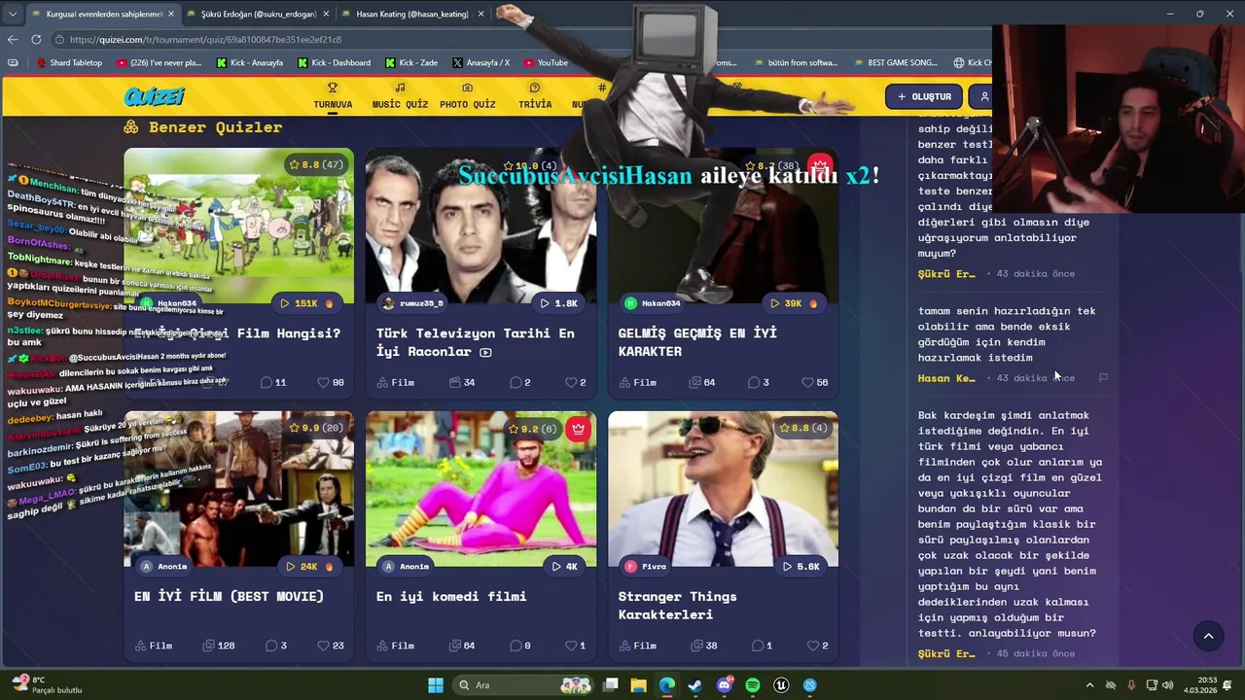Open comments on the Raconlar quiz
Viewport: 1245px width, 700px height.
(520, 382)
